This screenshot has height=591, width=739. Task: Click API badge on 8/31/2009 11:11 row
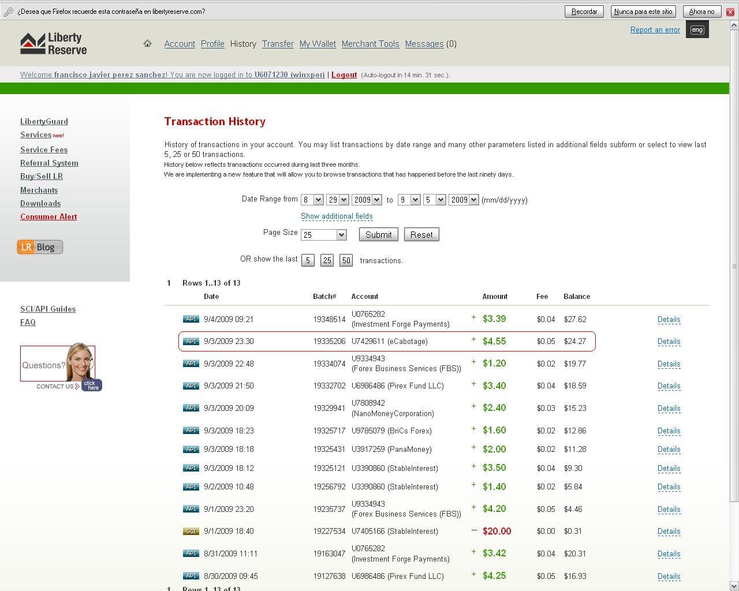coord(191,553)
